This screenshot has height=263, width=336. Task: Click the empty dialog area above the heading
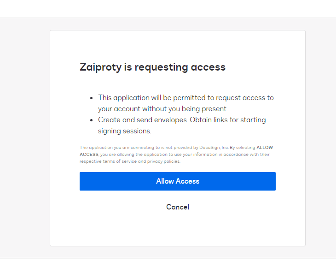pos(177,45)
